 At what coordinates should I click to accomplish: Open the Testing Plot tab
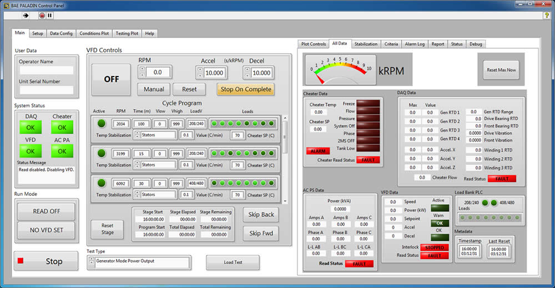pos(127,33)
